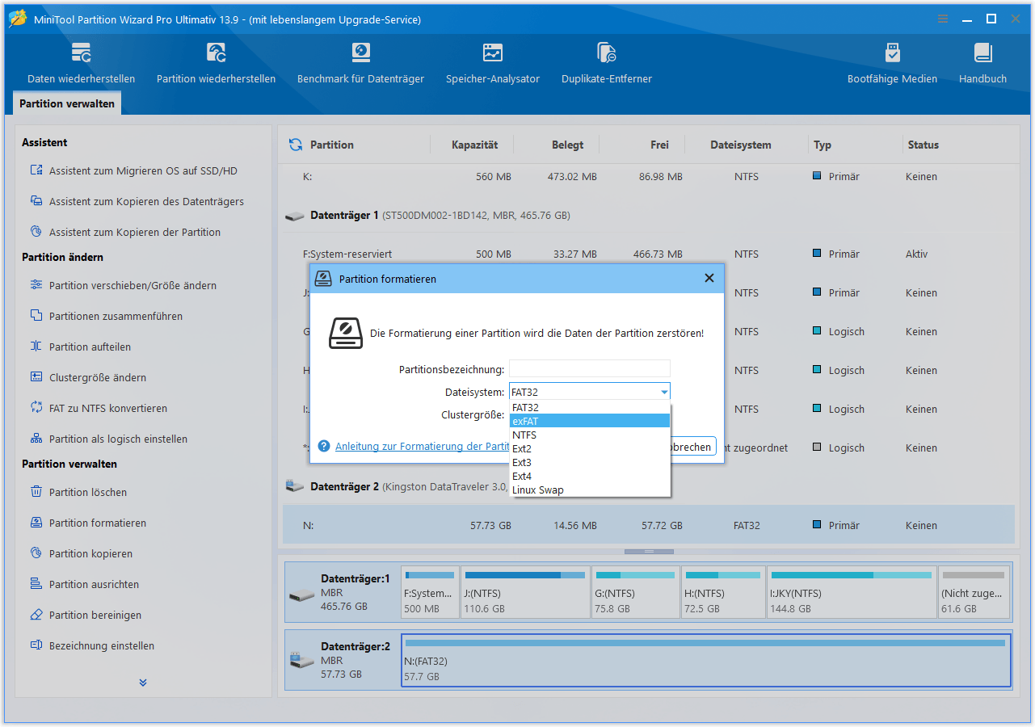The image size is (1035, 727).
Task: Close the Partition formatieren dialog
Action: tap(709, 278)
